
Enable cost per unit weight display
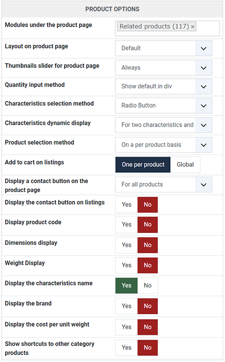(126, 327)
